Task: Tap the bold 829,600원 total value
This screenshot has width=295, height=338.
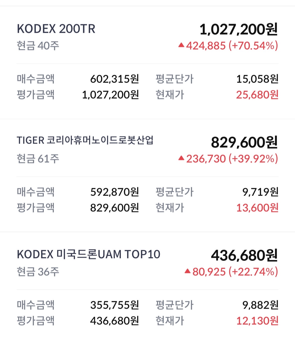Action: point(244,142)
